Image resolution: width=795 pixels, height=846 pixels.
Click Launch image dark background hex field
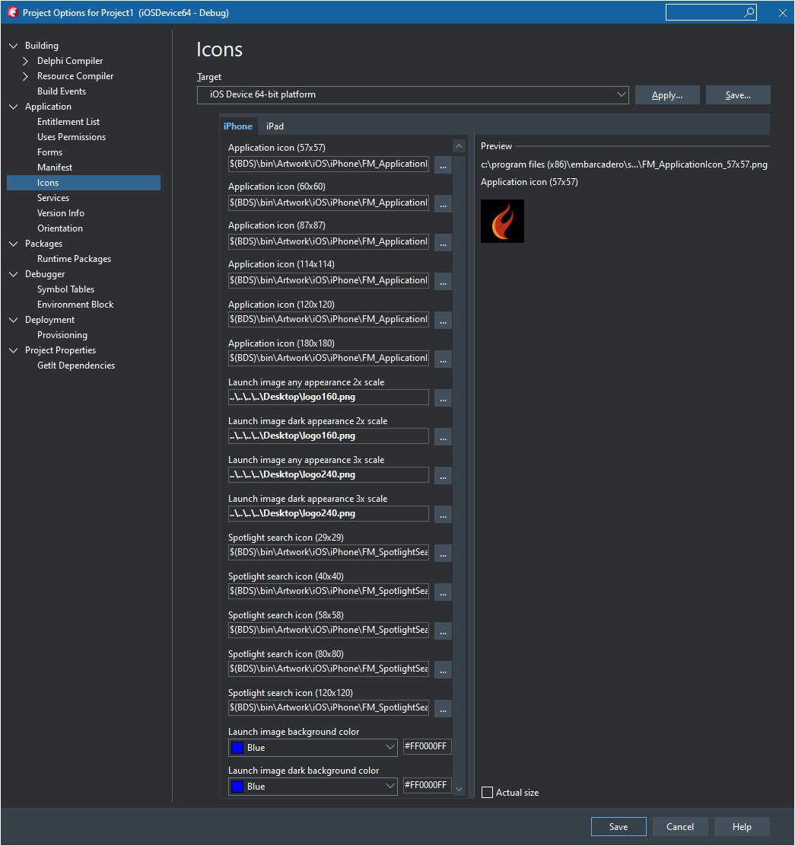[x=428, y=785]
